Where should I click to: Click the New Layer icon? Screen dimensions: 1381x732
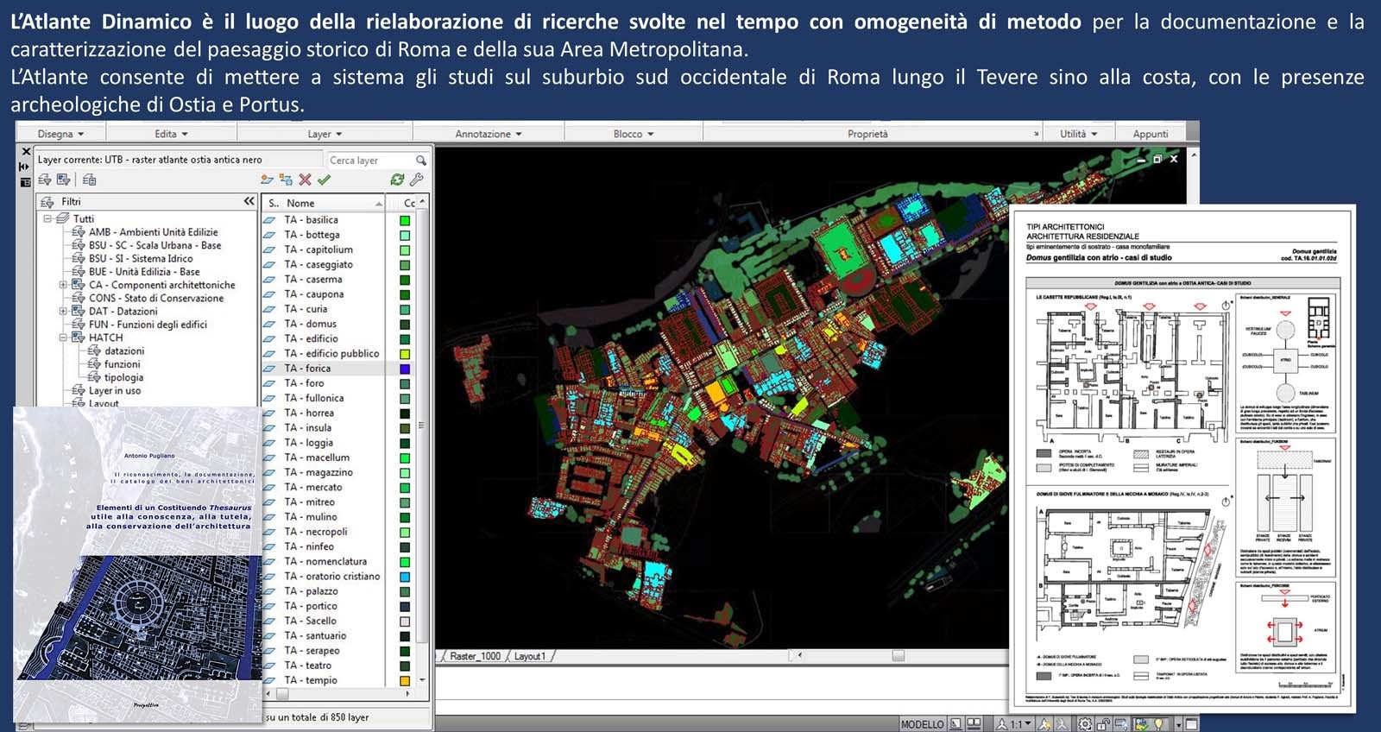click(x=267, y=180)
